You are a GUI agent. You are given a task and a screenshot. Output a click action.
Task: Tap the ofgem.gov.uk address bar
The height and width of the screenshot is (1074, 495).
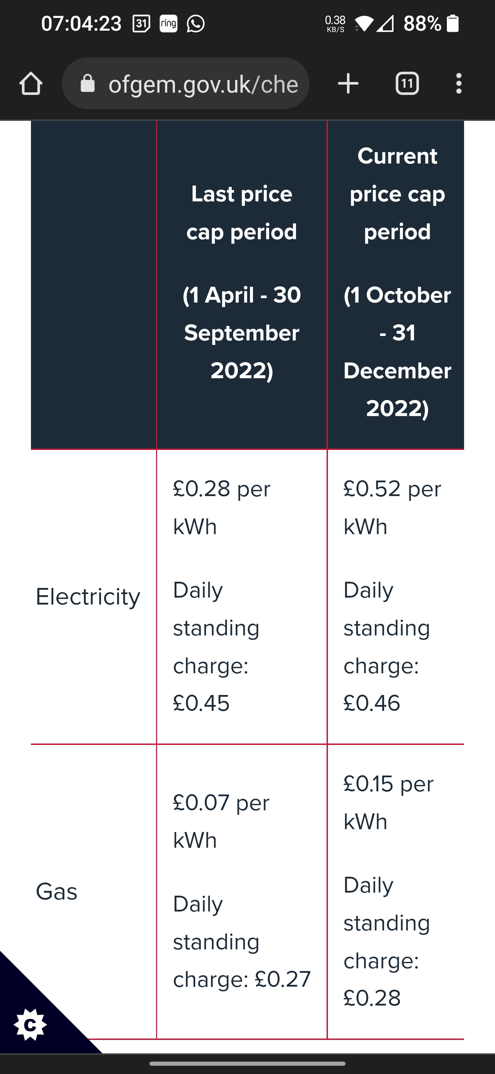(203, 84)
